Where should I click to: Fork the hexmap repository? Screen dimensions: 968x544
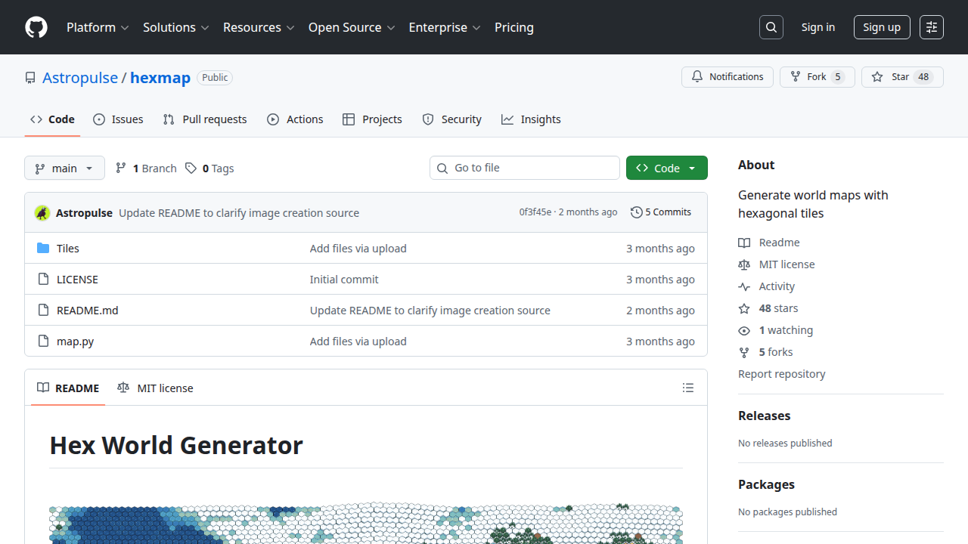[818, 77]
